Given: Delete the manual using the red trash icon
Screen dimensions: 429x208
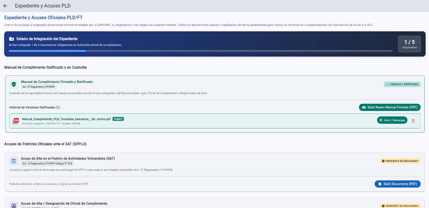Looking at the screenshot, I should [x=413, y=121].
